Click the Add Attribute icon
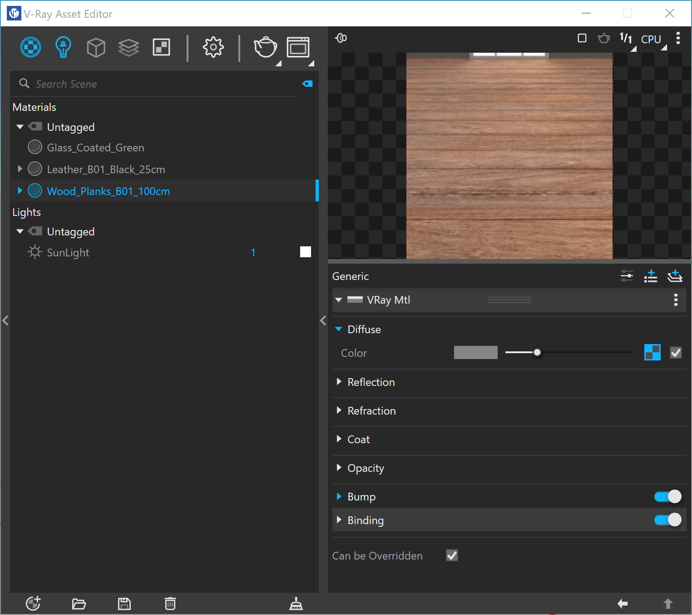This screenshot has width=692, height=615. tap(651, 276)
